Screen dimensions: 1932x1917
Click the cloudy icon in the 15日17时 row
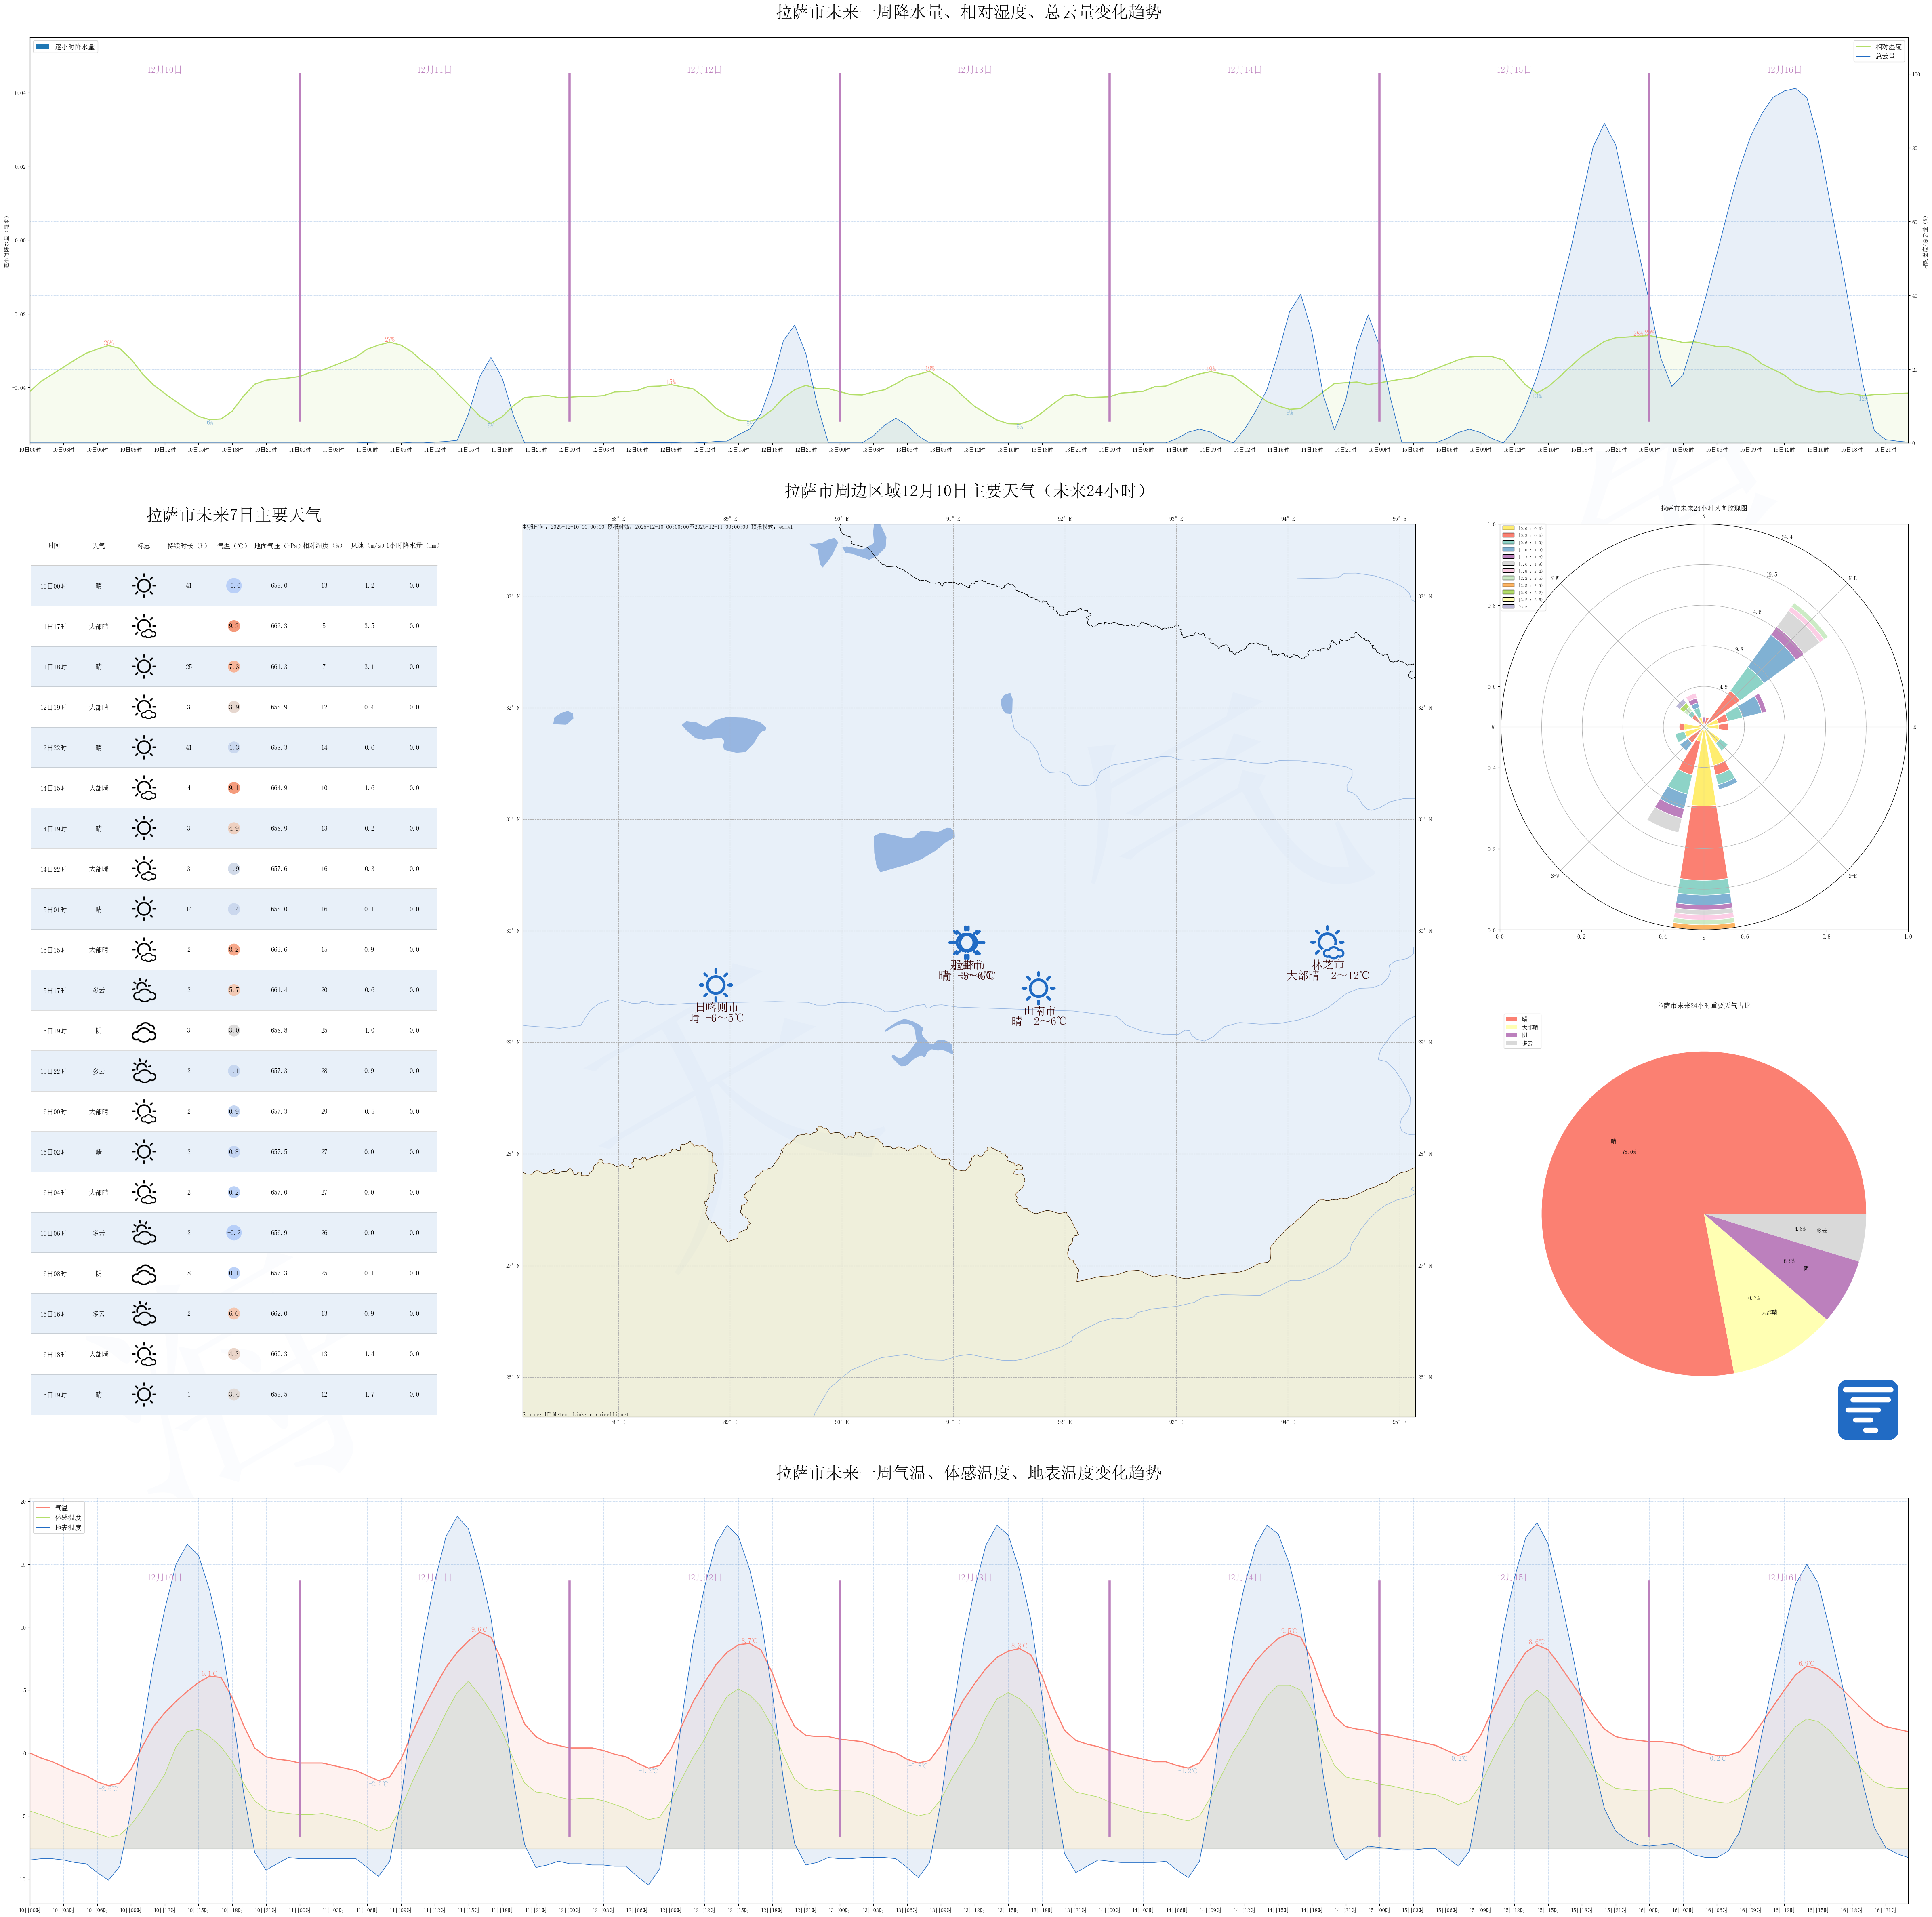(144, 991)
